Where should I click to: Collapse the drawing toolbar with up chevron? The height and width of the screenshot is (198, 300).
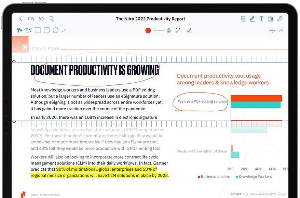(281, 31)
